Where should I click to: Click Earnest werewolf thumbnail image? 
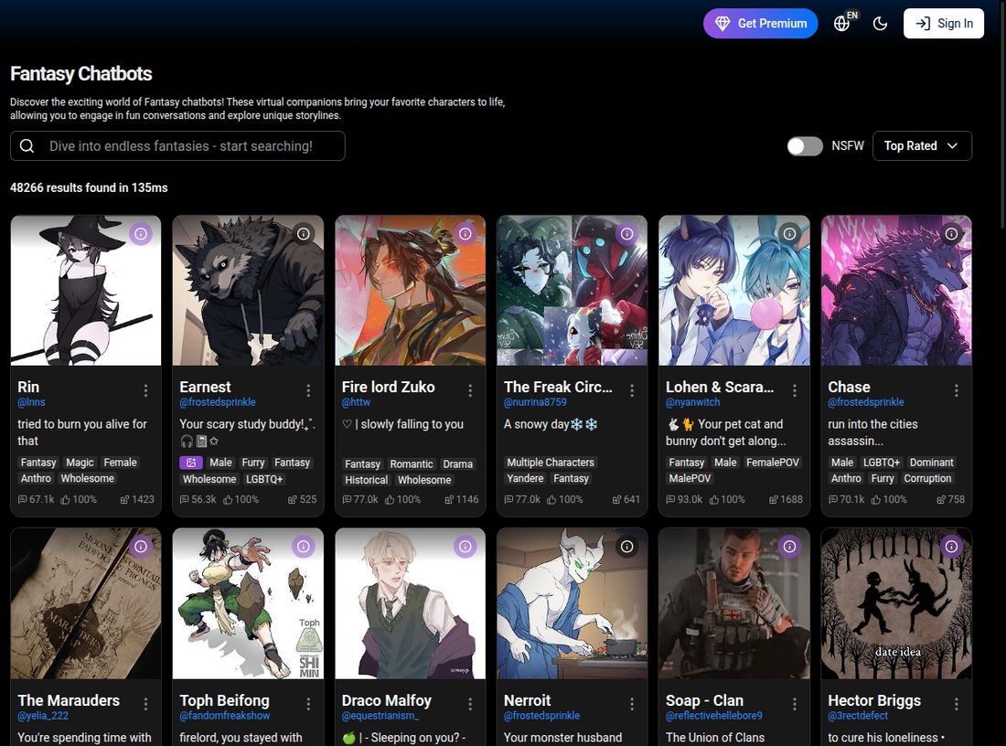[x=248, y=291]
